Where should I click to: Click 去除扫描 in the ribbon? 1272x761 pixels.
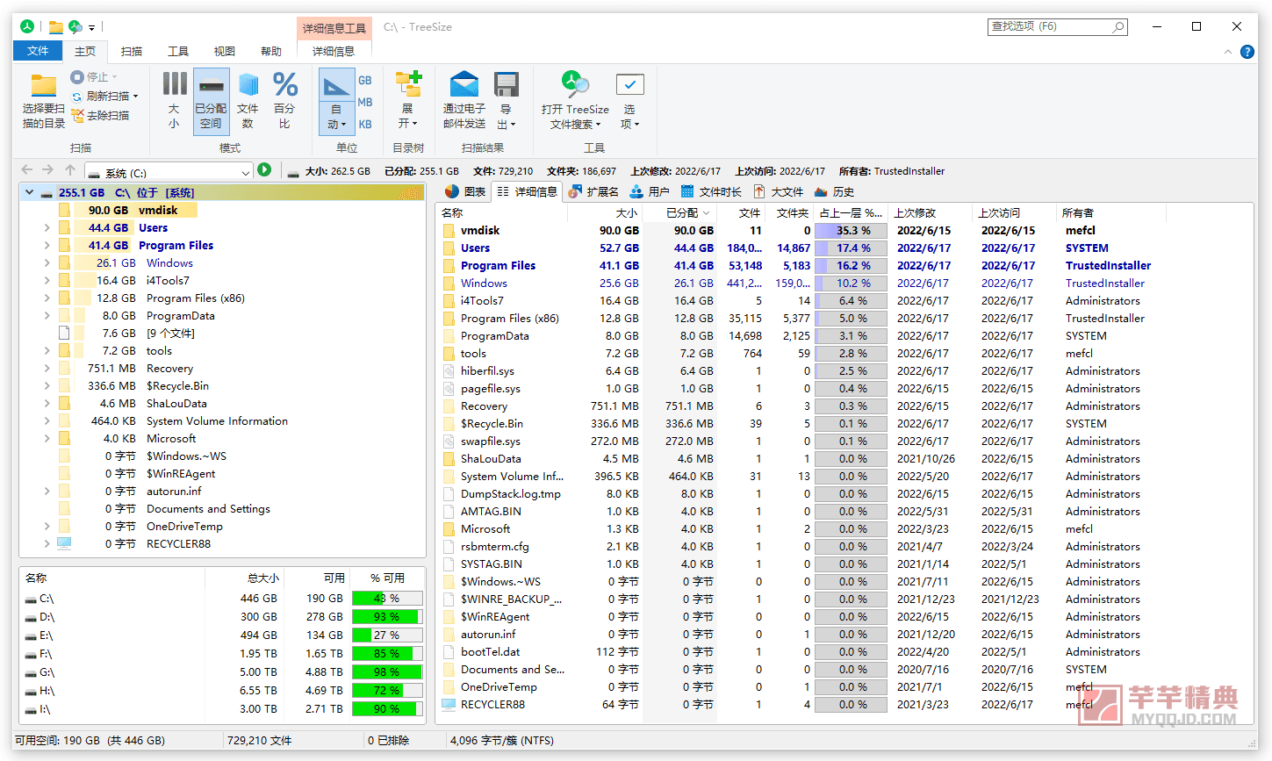click(100, 115)
